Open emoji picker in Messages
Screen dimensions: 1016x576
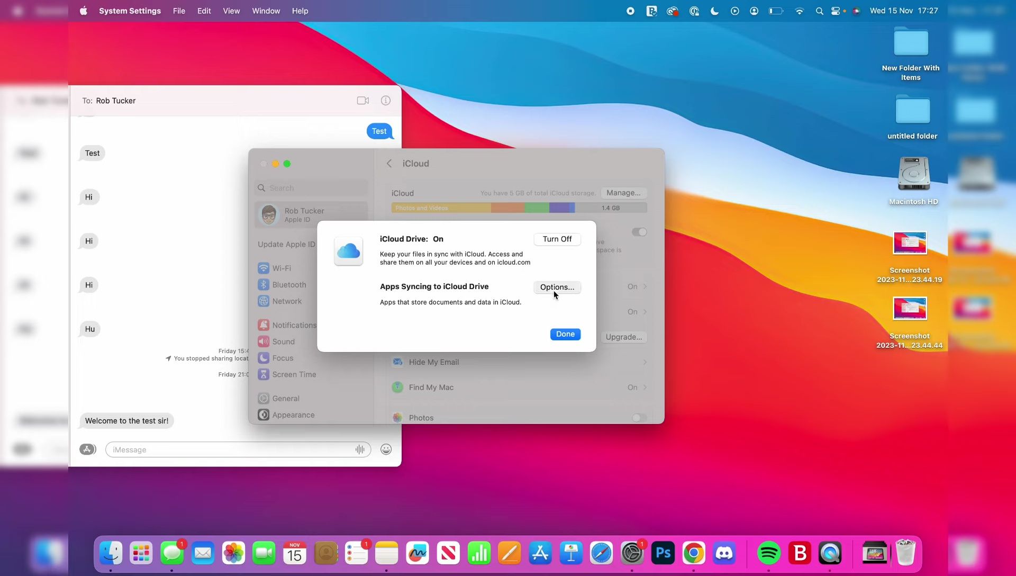point(386,449)
